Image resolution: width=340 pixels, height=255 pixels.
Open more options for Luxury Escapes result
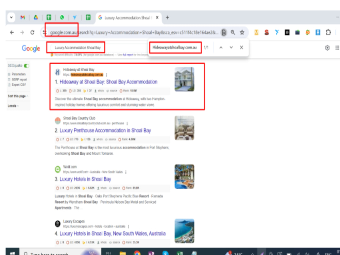129,226
